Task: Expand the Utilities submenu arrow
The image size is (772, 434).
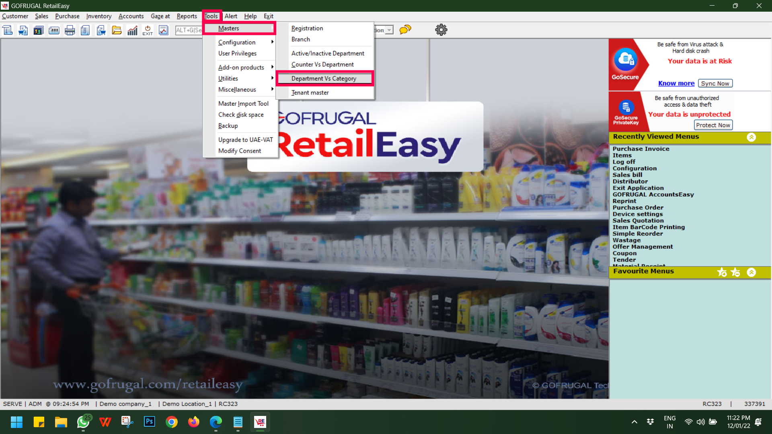Action: [x=272, y=78]
